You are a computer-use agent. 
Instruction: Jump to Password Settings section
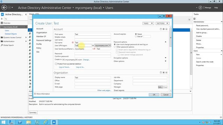44,40
